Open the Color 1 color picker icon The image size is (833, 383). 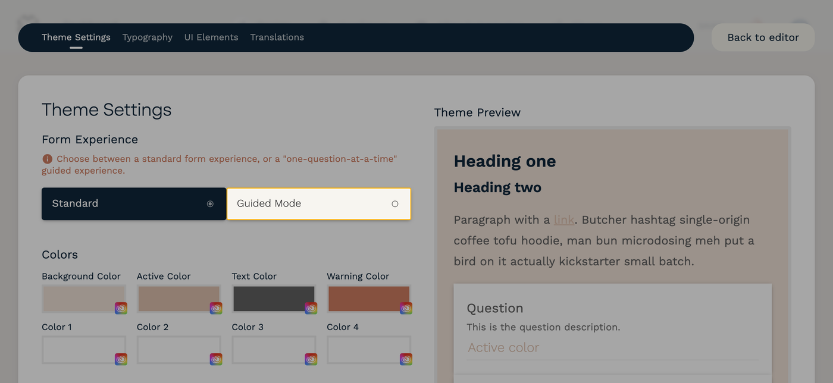121,359
